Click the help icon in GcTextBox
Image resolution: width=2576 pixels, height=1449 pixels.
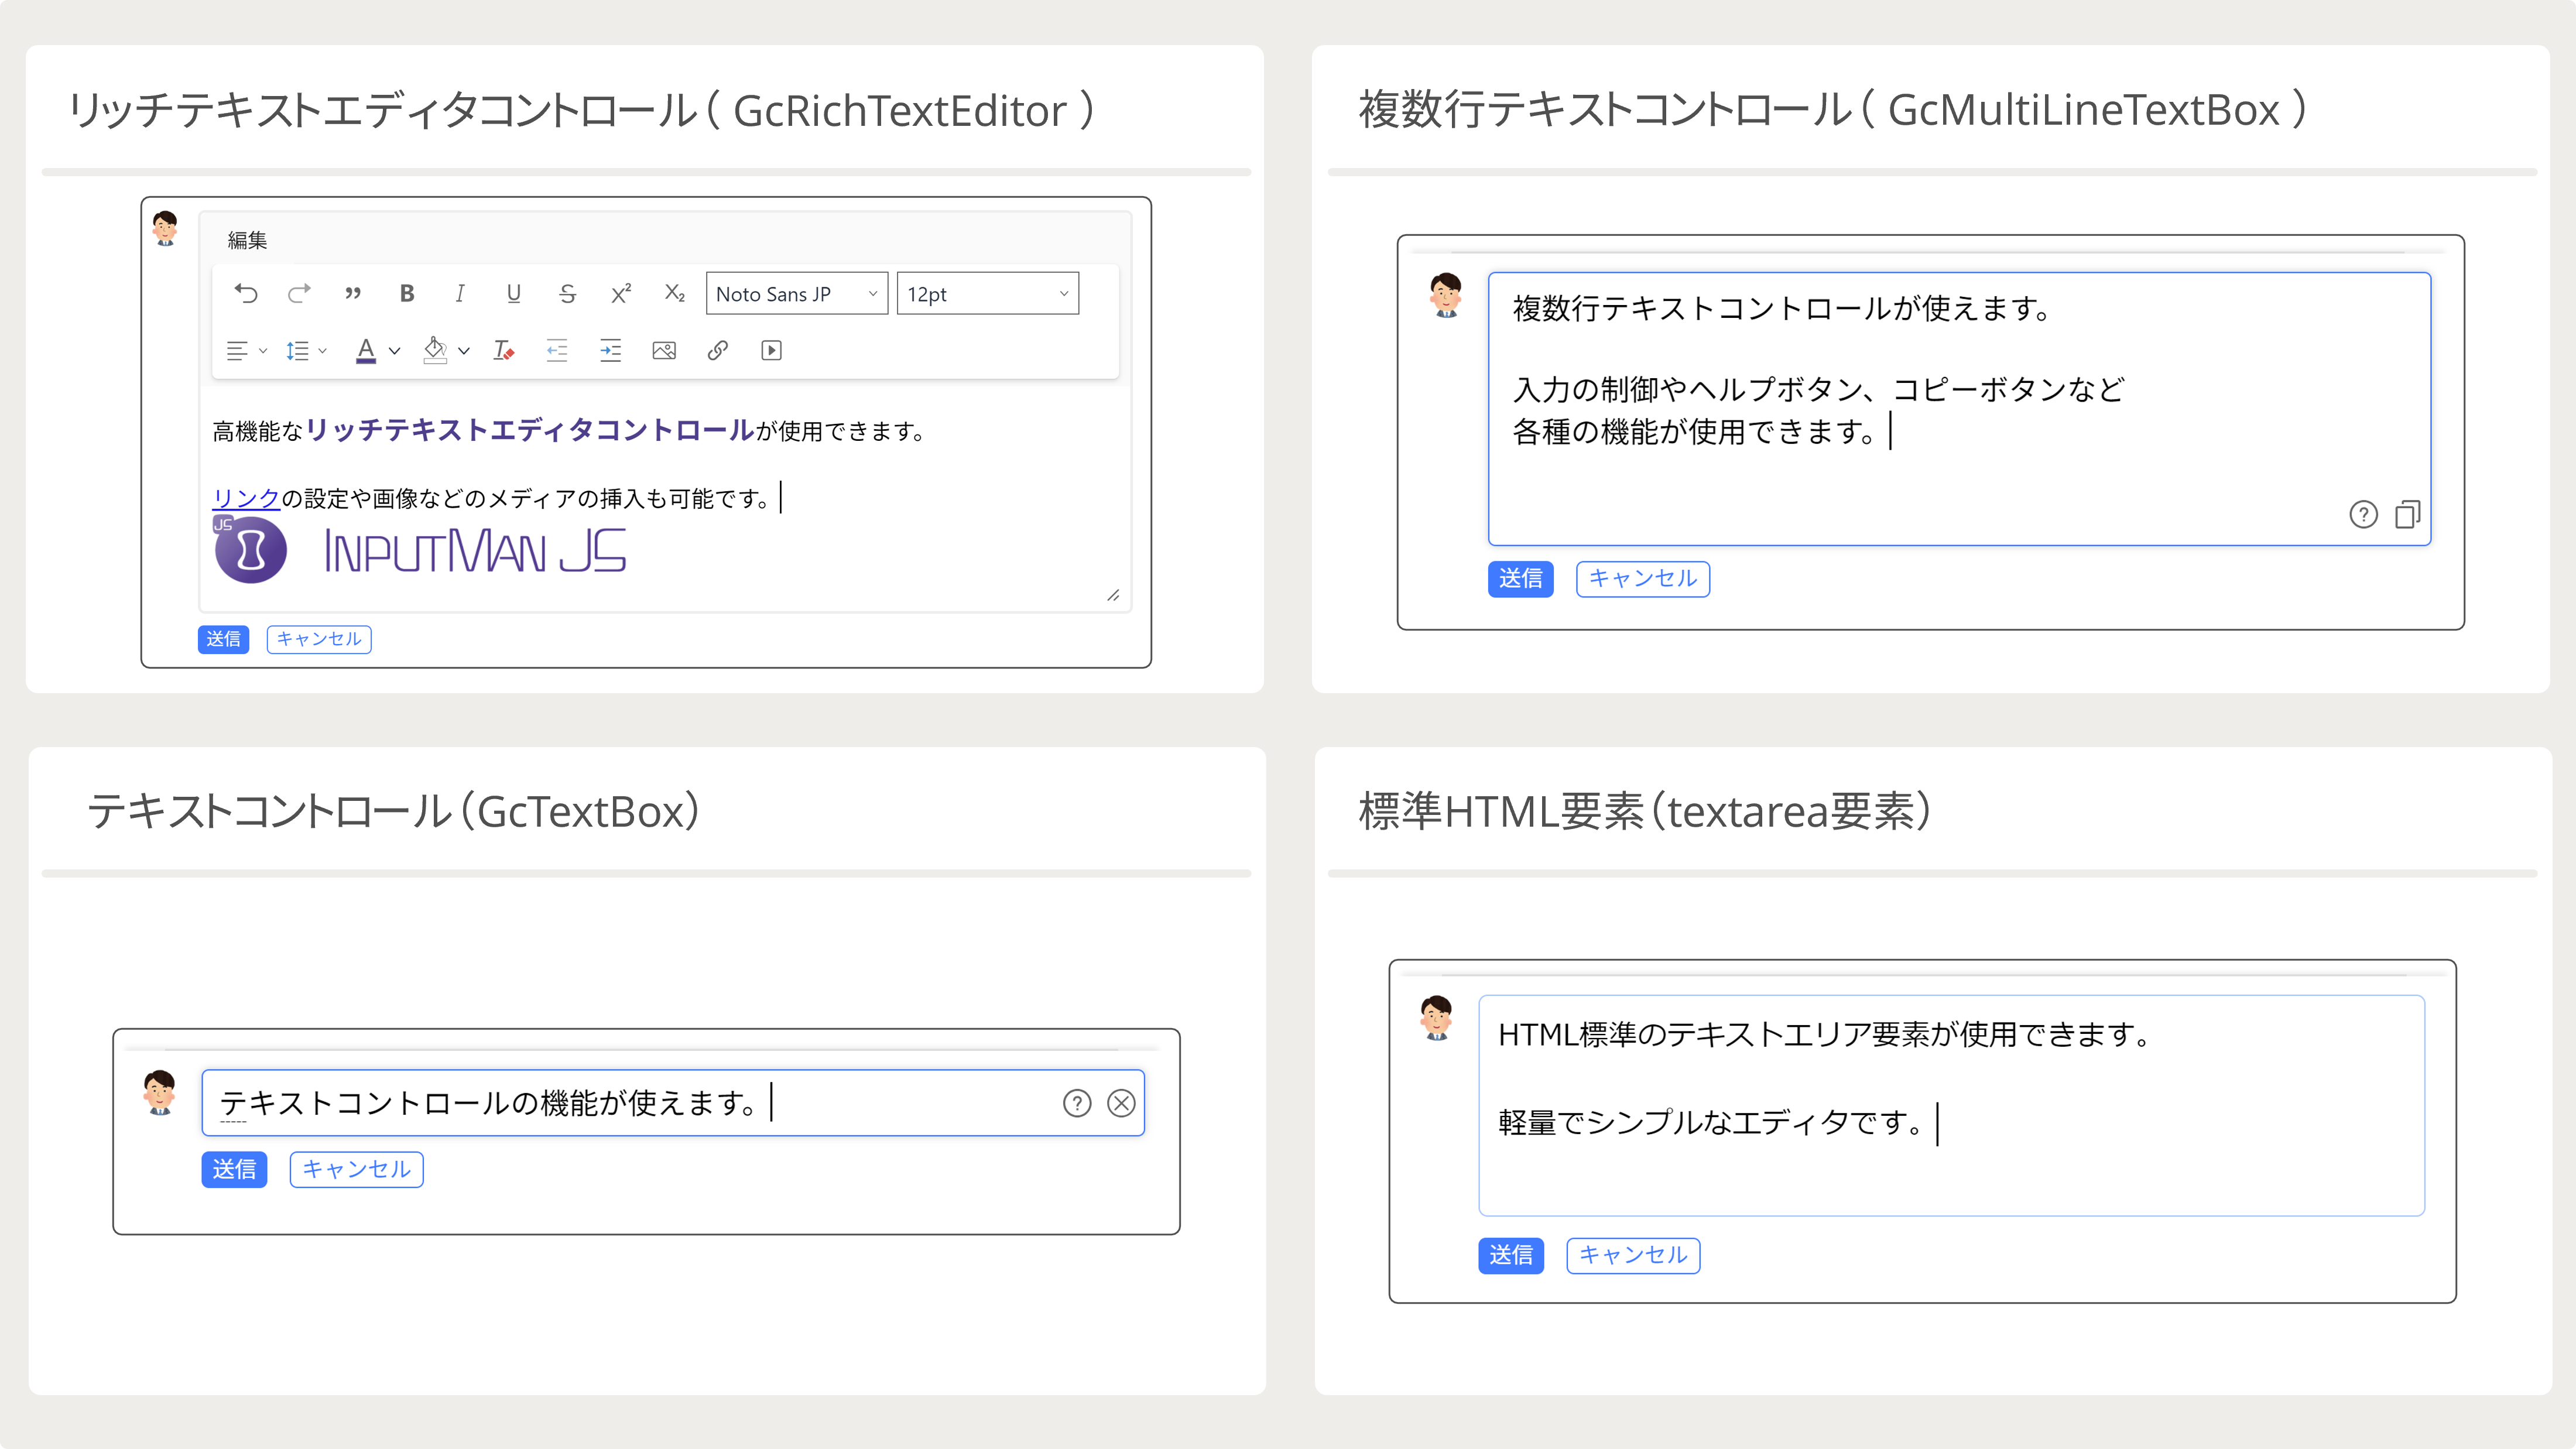point(1077,1103)
